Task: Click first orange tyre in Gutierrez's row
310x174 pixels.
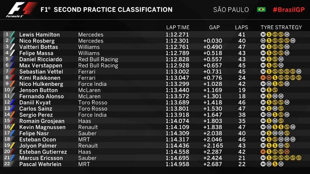Action: pos(264,152)
